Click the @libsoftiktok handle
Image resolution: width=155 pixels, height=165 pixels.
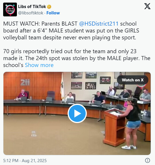[31, 13]
